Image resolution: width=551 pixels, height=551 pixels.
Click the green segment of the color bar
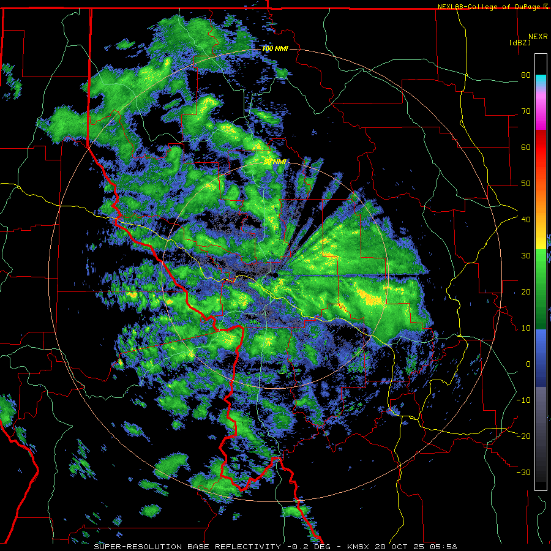coord(541,289)
